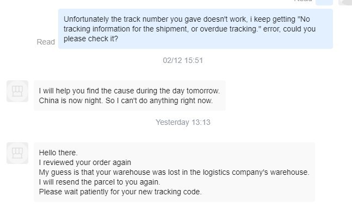Open seller store avatar next to 'Hello there' message
This screenshot has width=352, height=209.
pyautogui.click(x=17, y=153)
